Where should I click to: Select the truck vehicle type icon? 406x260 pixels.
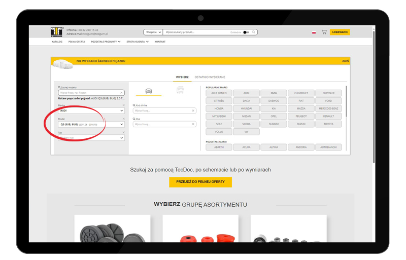pos(180,90)
